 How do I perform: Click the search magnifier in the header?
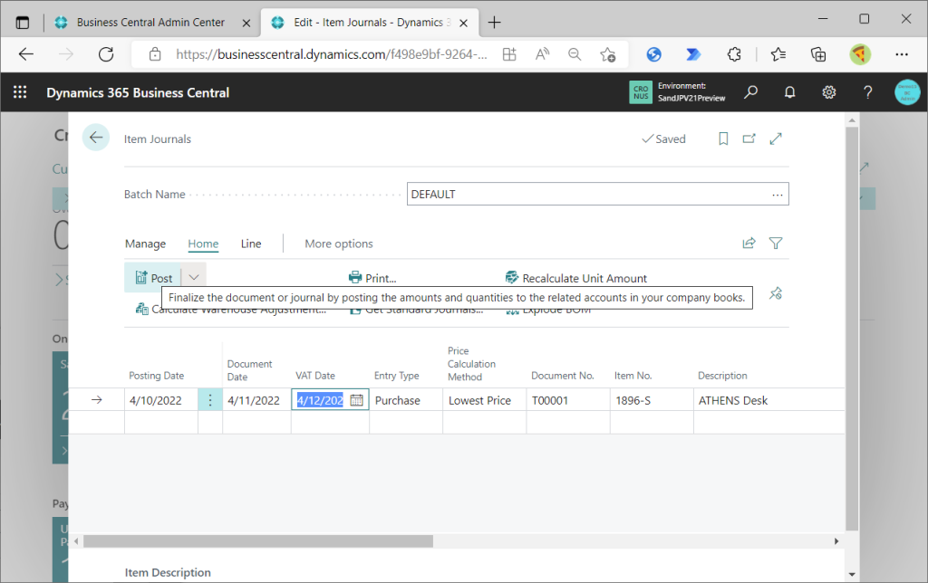point(750,92)
